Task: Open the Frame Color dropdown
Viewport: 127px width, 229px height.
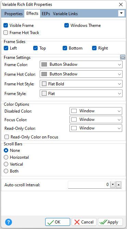Action: pyautogui.click(x=81, y=64)
